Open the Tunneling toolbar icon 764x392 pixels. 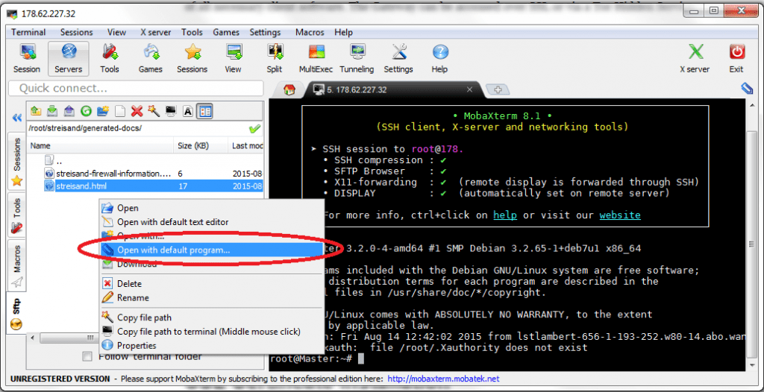tap(357, 59)
